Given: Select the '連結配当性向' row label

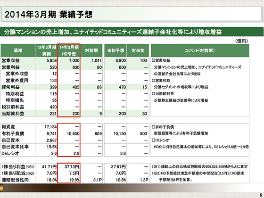Looking at the screenshot, I should coord(15,180).
